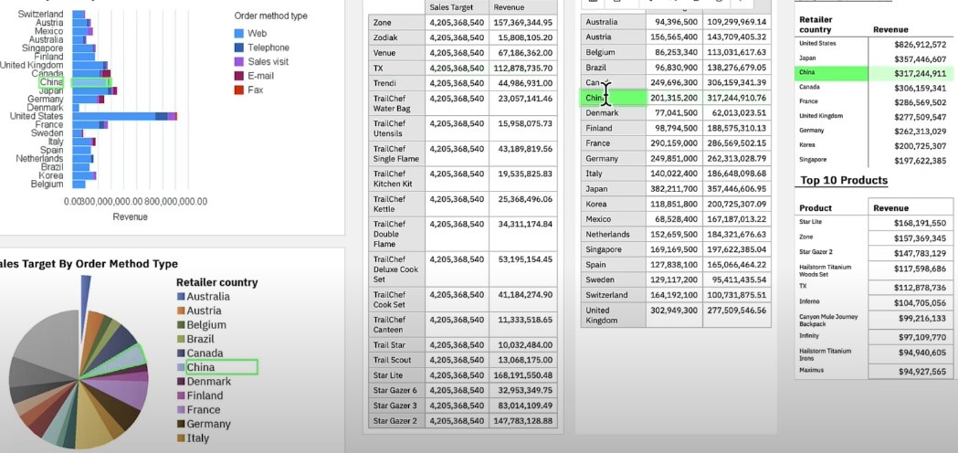958x453 pixels.
Task: Select highlighted China row in top countries list
Action: [874, 73]
